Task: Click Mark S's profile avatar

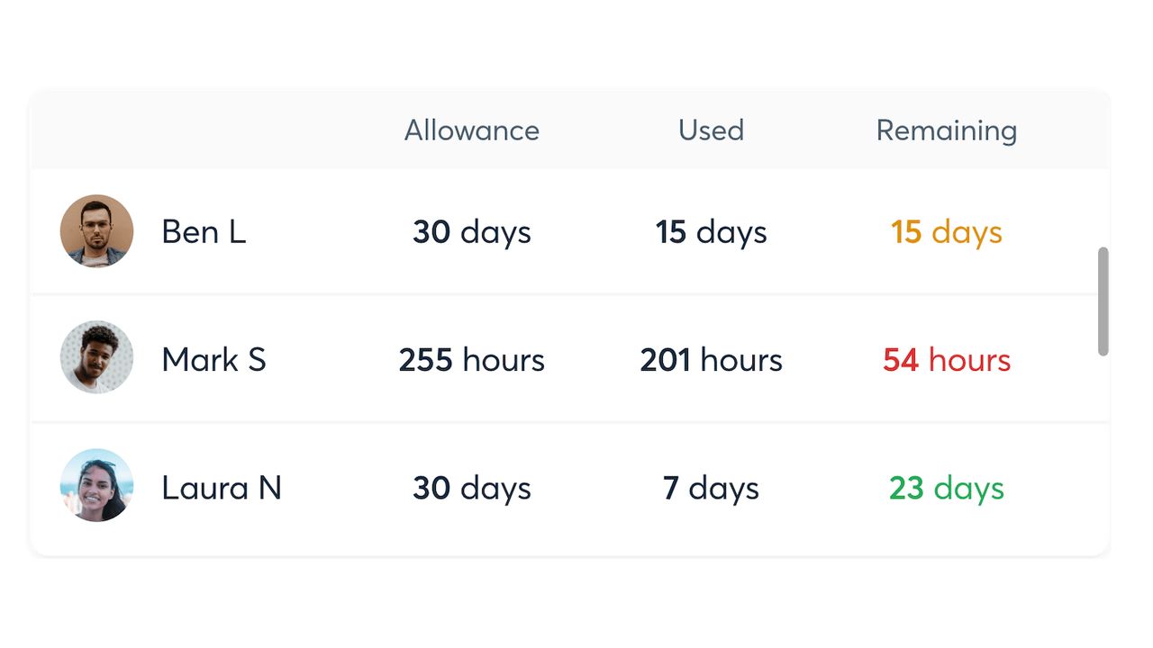Action: coord(97,357)
